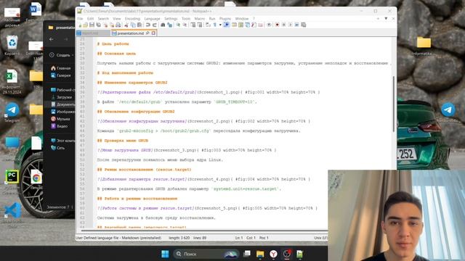The image size is (465, 261).
Task: Open Галерея in Explorer sidebar
Action: point(61,75)
